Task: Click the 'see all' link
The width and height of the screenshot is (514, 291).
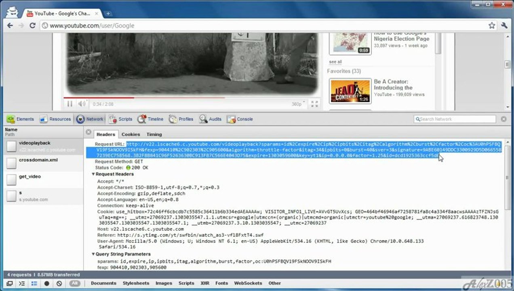Action: 335,62
